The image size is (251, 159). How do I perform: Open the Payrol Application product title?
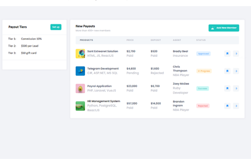point(100,86)
